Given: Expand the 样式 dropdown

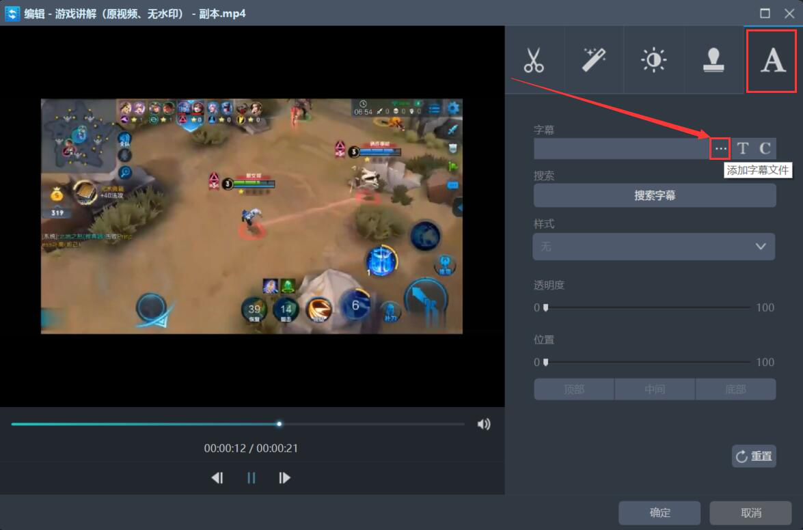Looking at the screenshot, I should (x=654, y=247).
